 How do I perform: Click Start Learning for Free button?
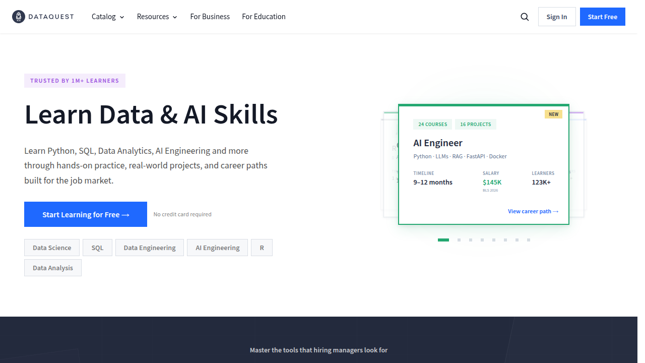click(86, 214)
